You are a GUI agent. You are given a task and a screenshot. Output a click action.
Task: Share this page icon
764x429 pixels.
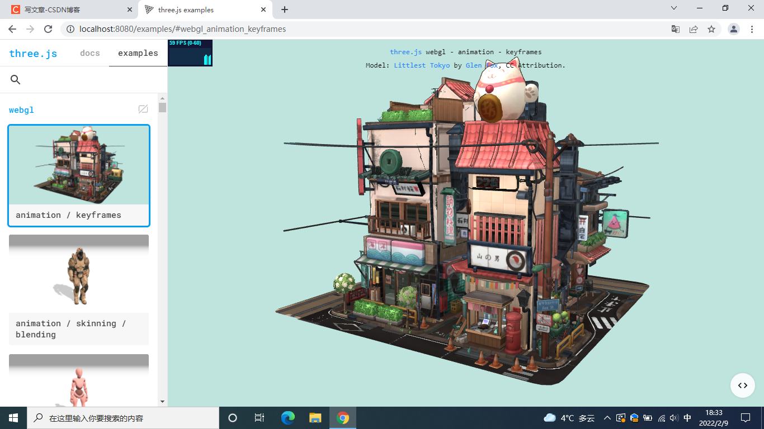[694, 29]
